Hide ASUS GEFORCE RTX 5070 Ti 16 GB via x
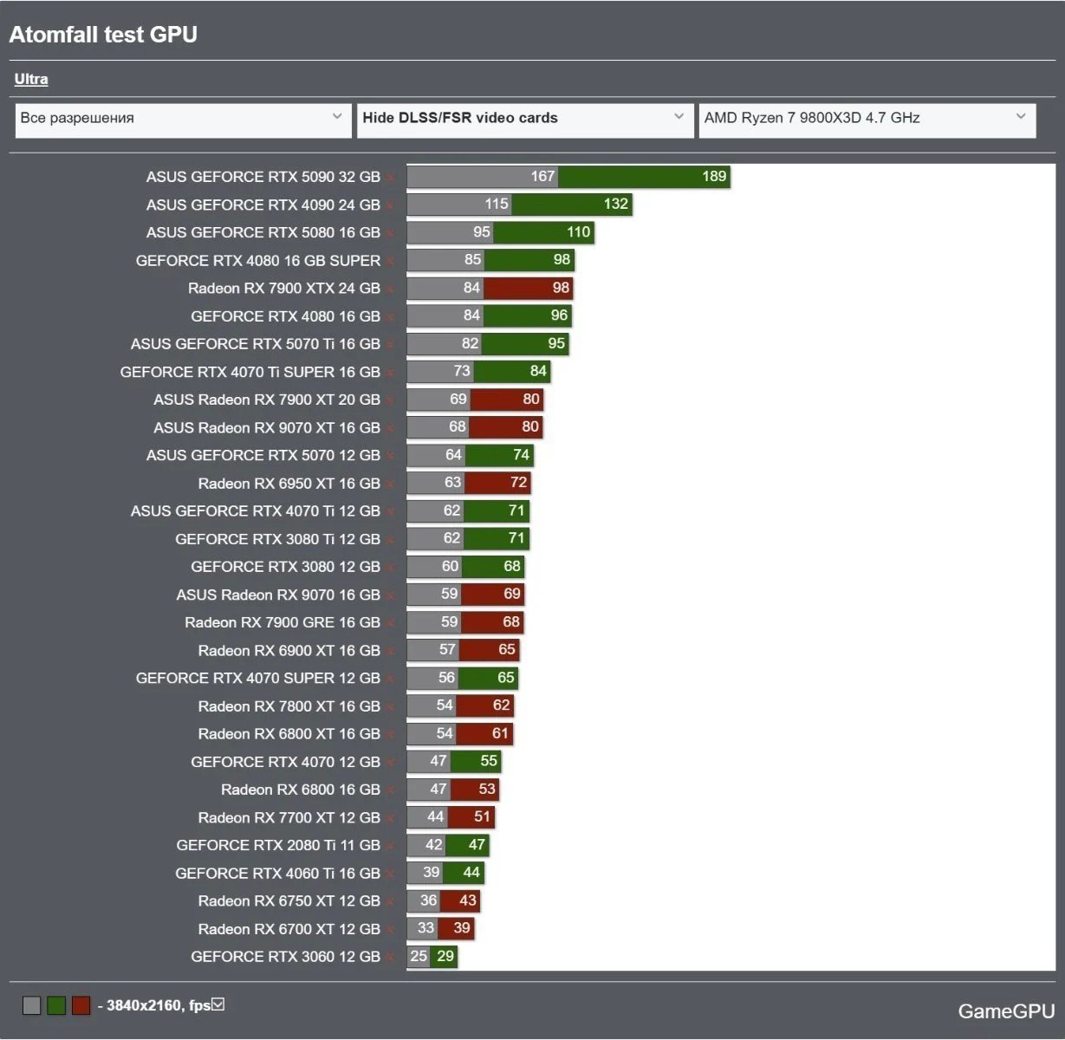This screenshot has width=1065, height=1040. pyautogui.click(x=391, y=345)
